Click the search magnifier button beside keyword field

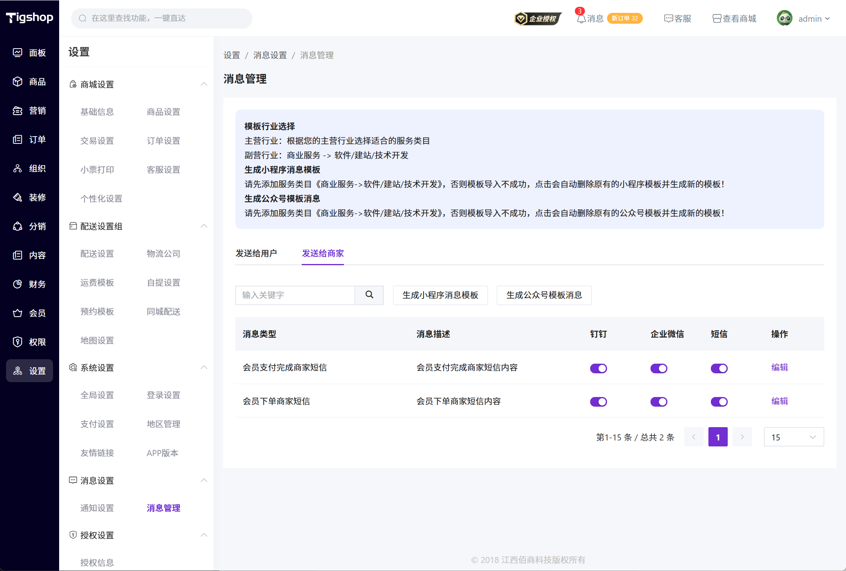369,295
